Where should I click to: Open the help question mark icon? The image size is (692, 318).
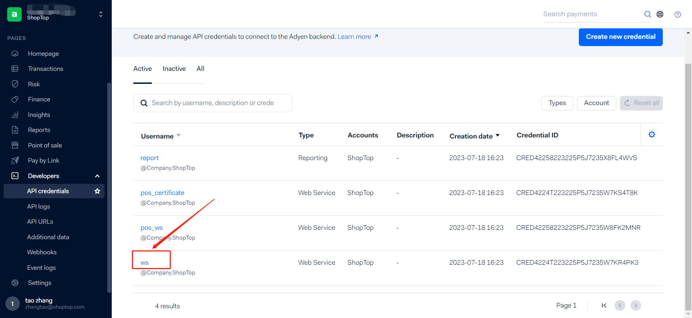pos(678,14)
